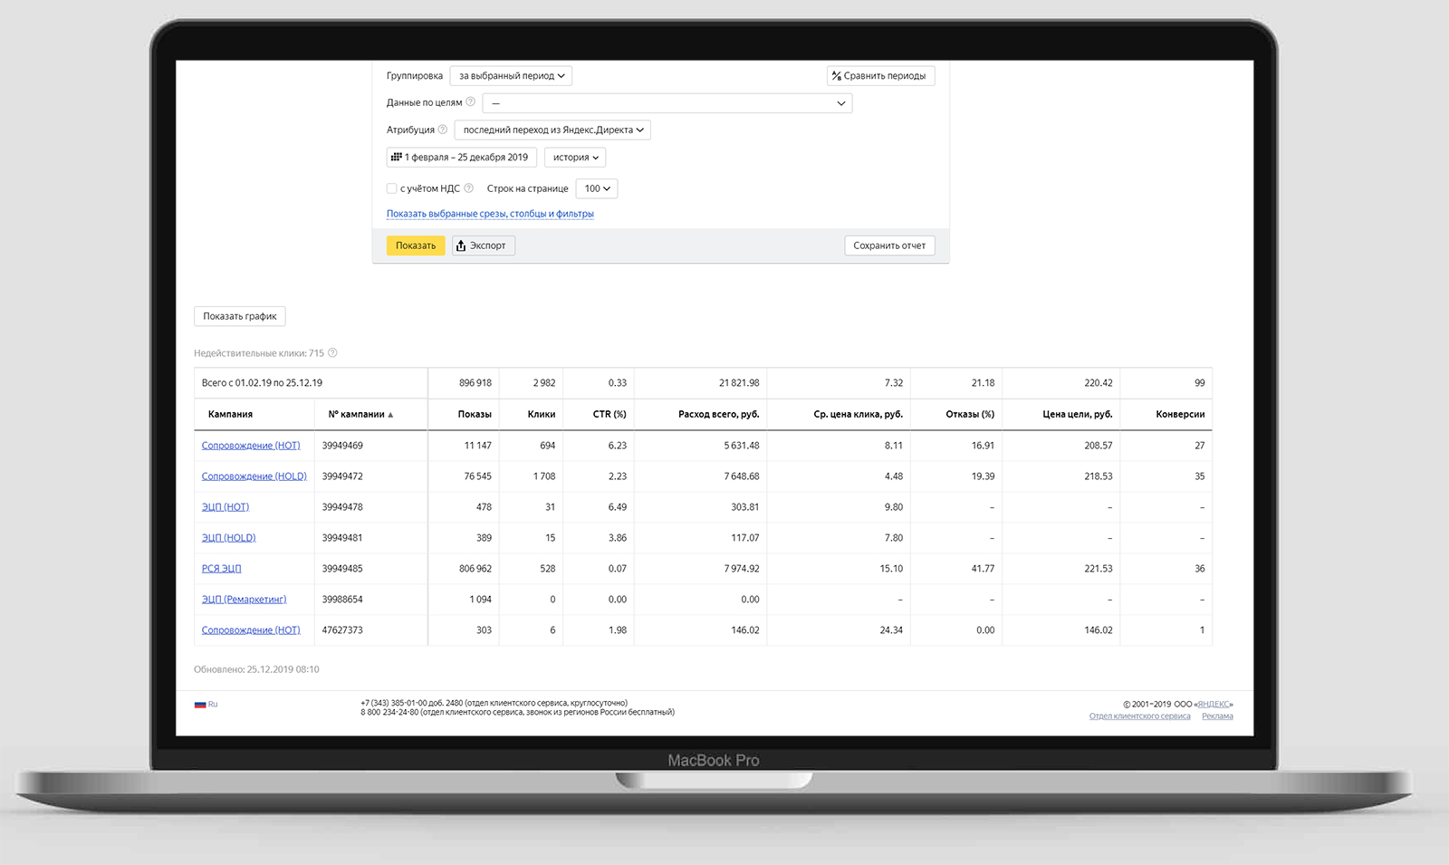This screenshot has height=865, width=1449.
Task: Open campaign ЭЦП (HOT)
Action: [x=225, y=507]
